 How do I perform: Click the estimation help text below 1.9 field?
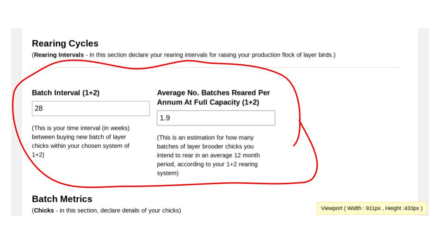click(x=209, y=156)
